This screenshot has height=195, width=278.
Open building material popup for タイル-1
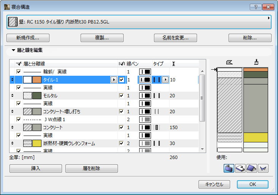114,80
